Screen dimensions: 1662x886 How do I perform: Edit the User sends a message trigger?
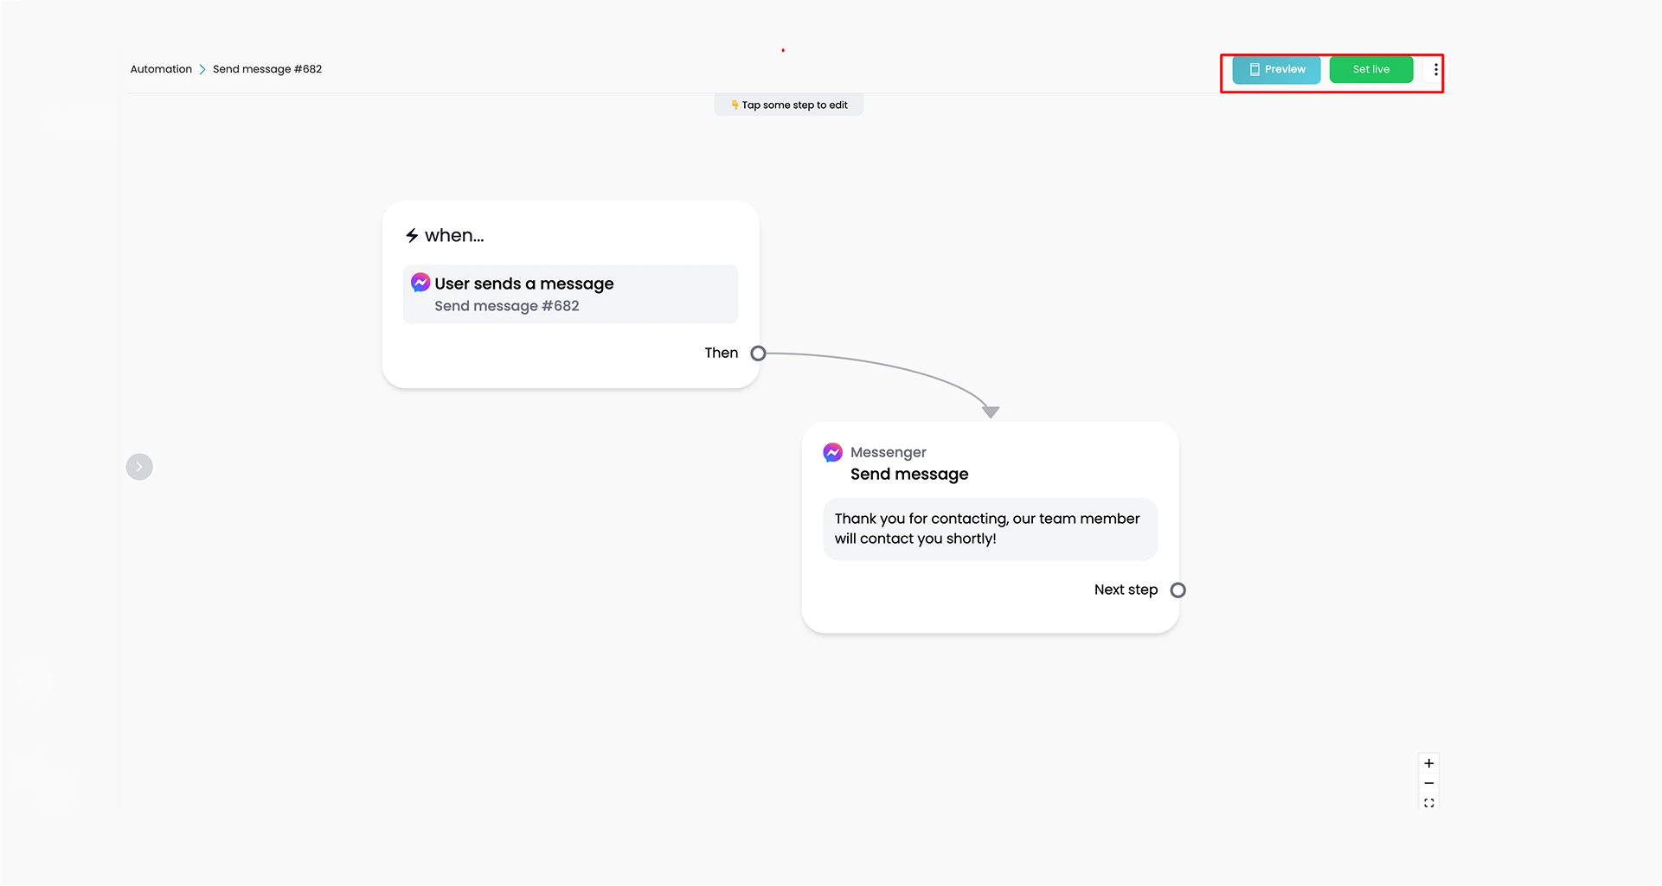[570, 295]
